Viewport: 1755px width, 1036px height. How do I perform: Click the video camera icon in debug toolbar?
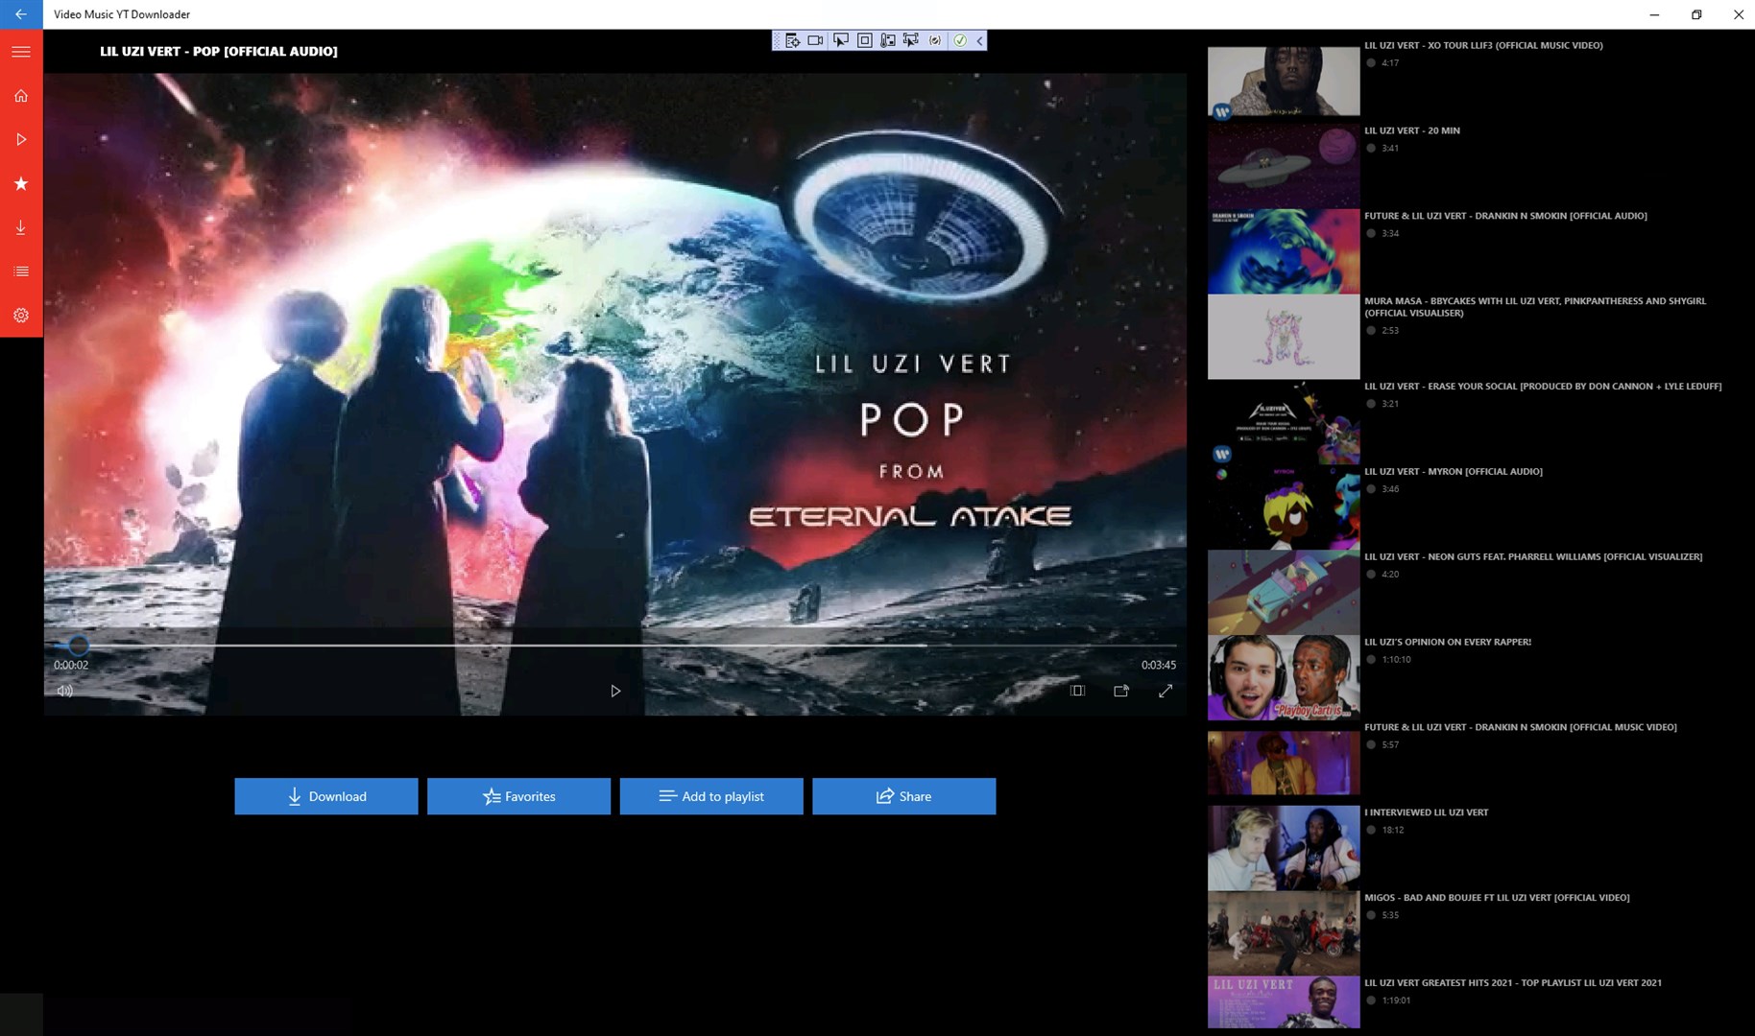pyautogui.click(x=815, y=40)
